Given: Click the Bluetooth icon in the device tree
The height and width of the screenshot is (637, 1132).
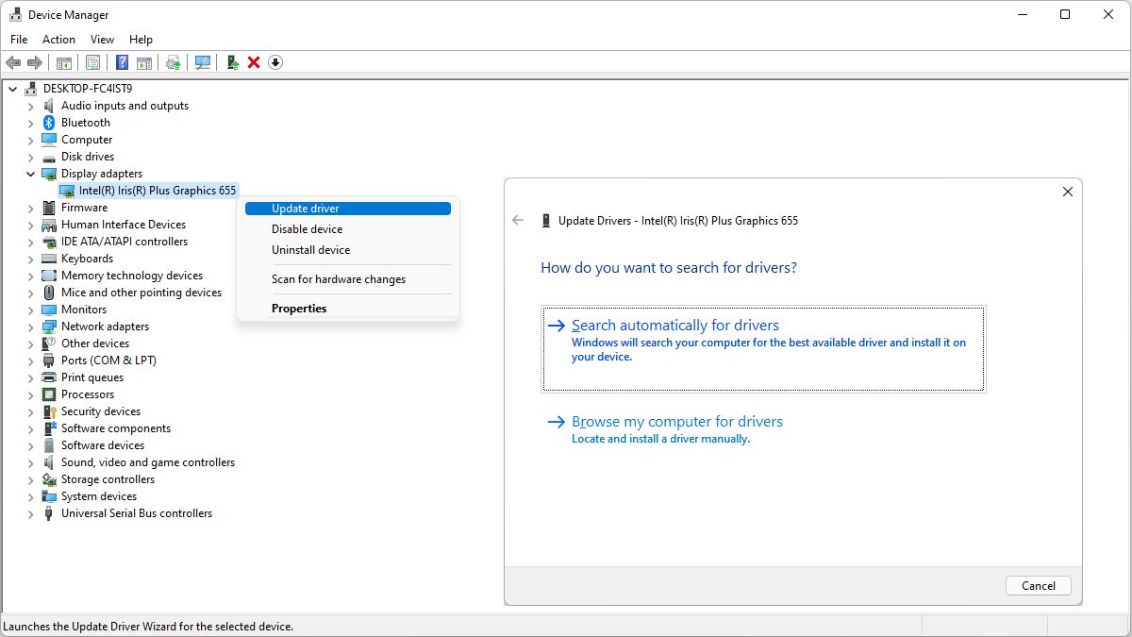Looking at the screenshot, I should [x=49, y=123].
